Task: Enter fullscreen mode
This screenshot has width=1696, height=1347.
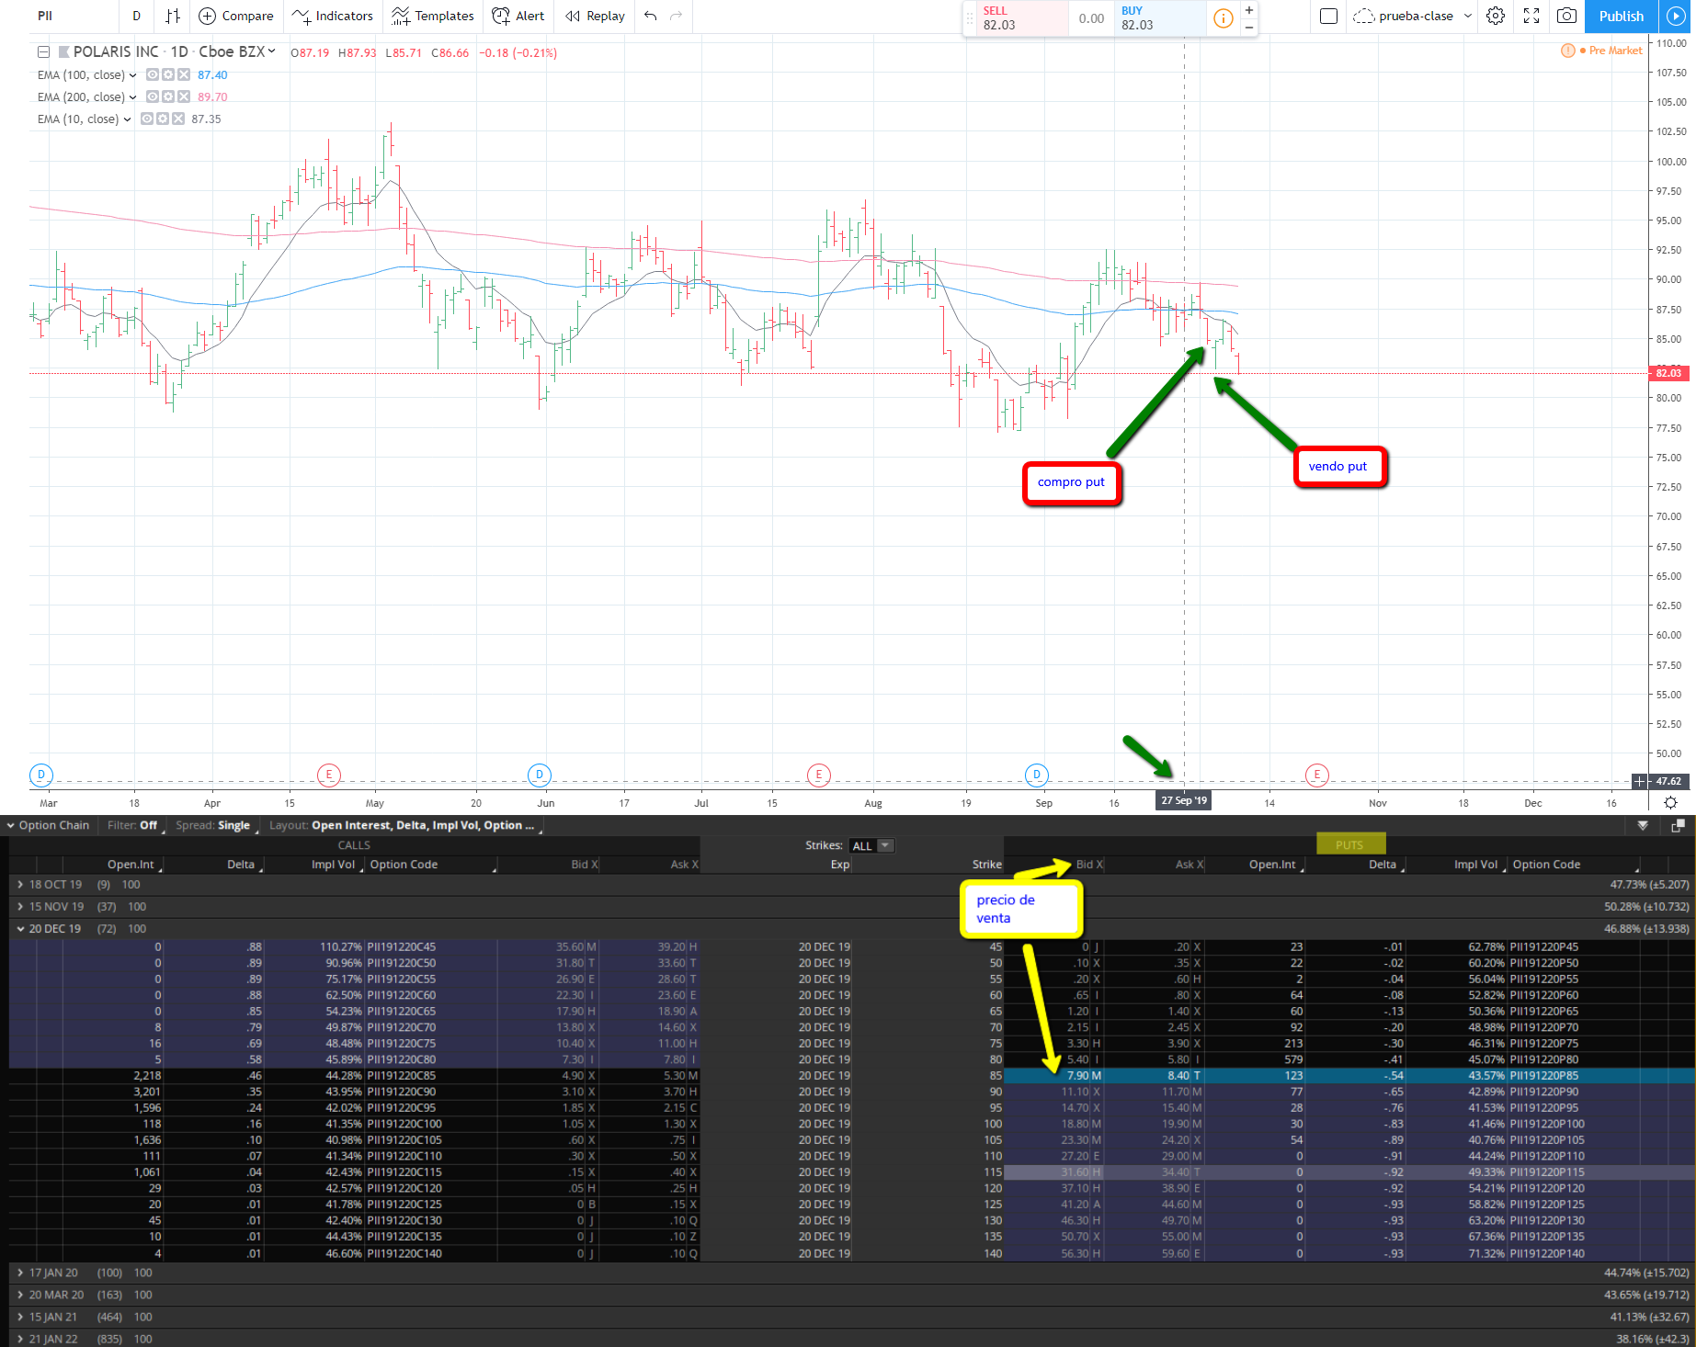Action: [x=1531, y=16]
